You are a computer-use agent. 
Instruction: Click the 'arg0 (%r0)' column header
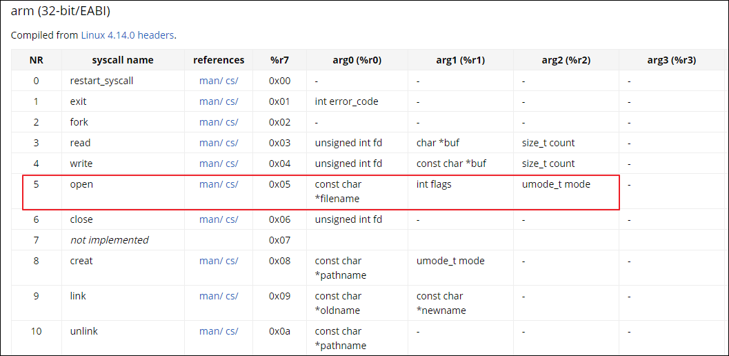pos(357,60)
